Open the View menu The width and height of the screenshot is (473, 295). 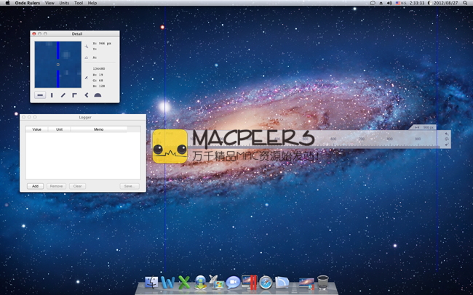tap(49, 3)
